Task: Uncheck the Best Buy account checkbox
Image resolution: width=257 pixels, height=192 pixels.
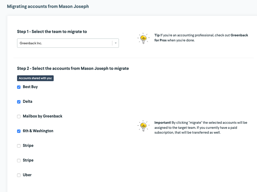Action: 19,87
